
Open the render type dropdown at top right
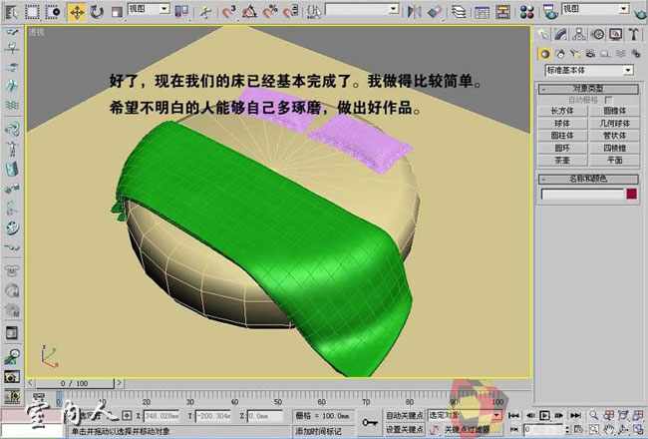[x=595, y=9]
